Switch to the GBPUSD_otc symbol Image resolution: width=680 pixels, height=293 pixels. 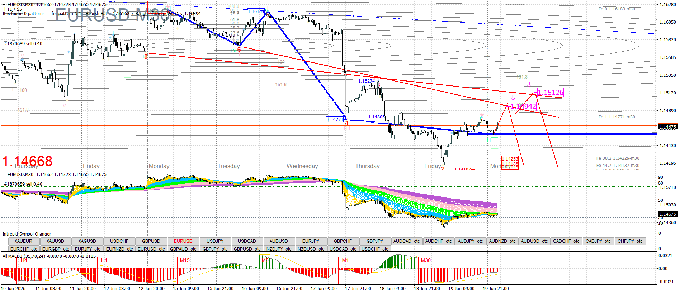[247, 249]
